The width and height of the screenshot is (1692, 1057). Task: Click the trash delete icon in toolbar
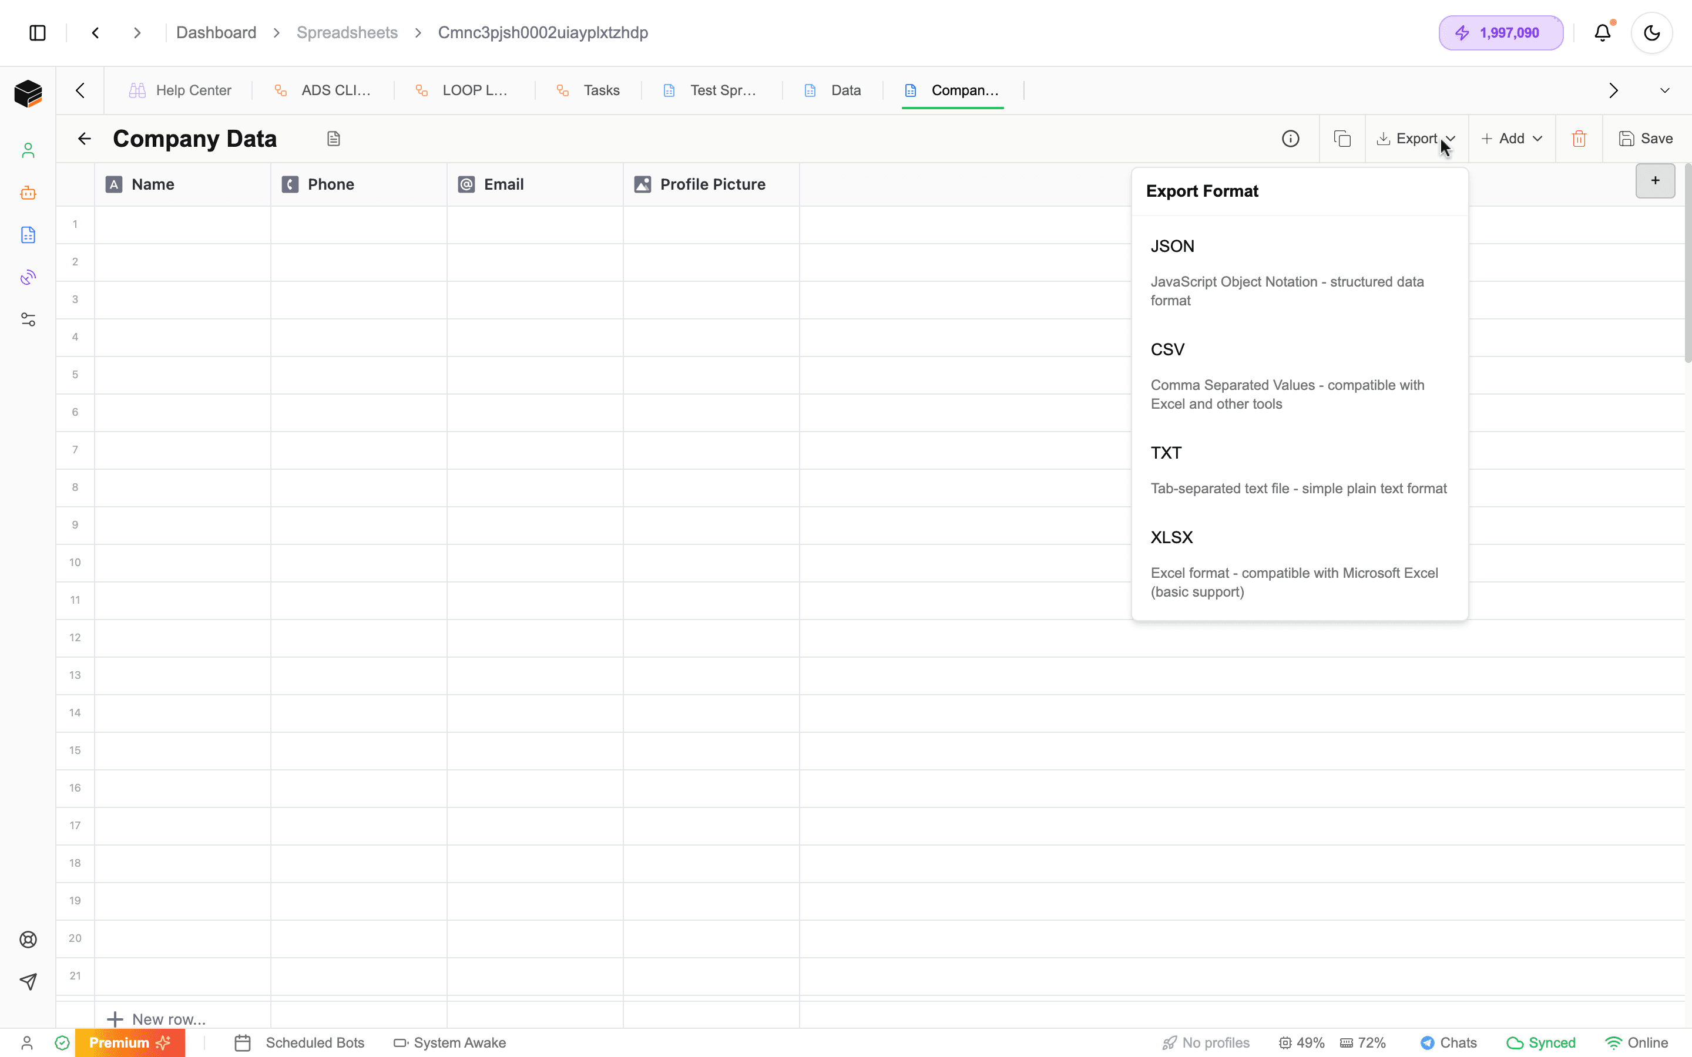(1579, 138)
